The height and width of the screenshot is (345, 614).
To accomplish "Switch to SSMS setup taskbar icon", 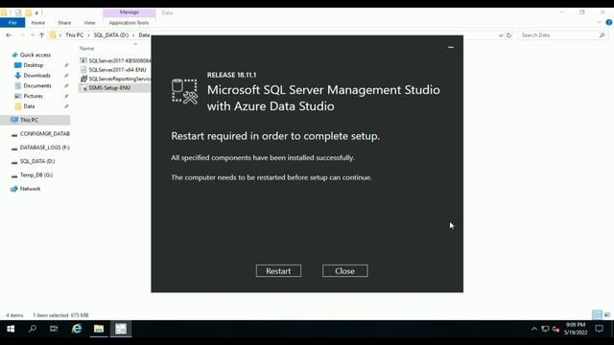I will coord(121,329).
